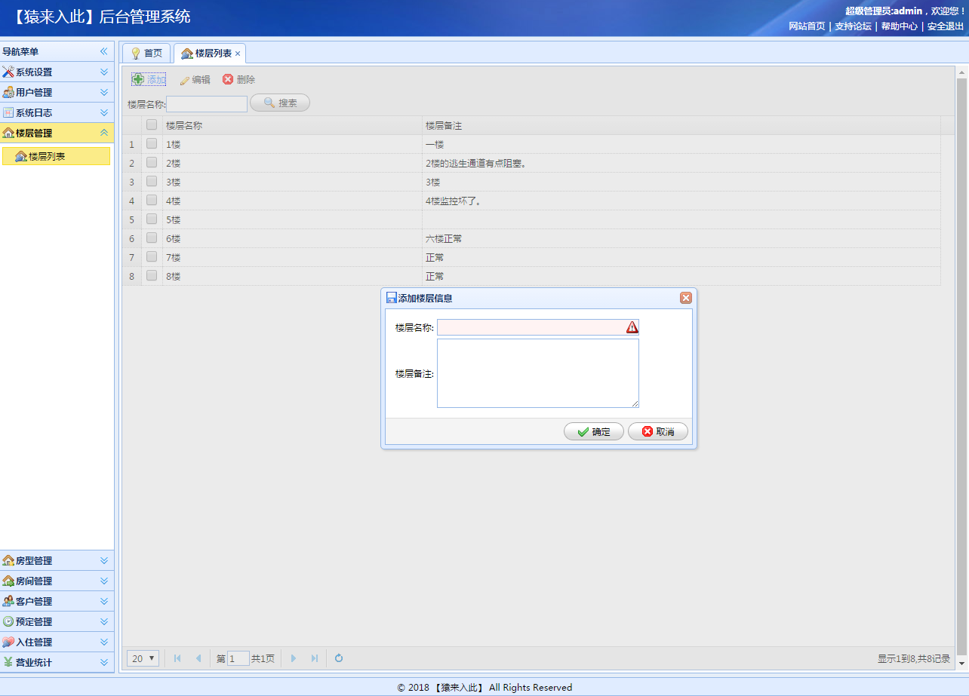Viewport: 969px width, 696px height.
Task: Click the 楼层名称 column header
Action: pos(292,125)
